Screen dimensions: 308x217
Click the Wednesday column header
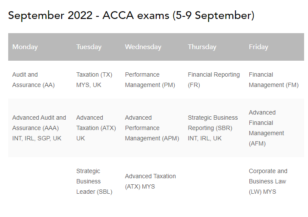pyautogui.click(x=143, y=47)
